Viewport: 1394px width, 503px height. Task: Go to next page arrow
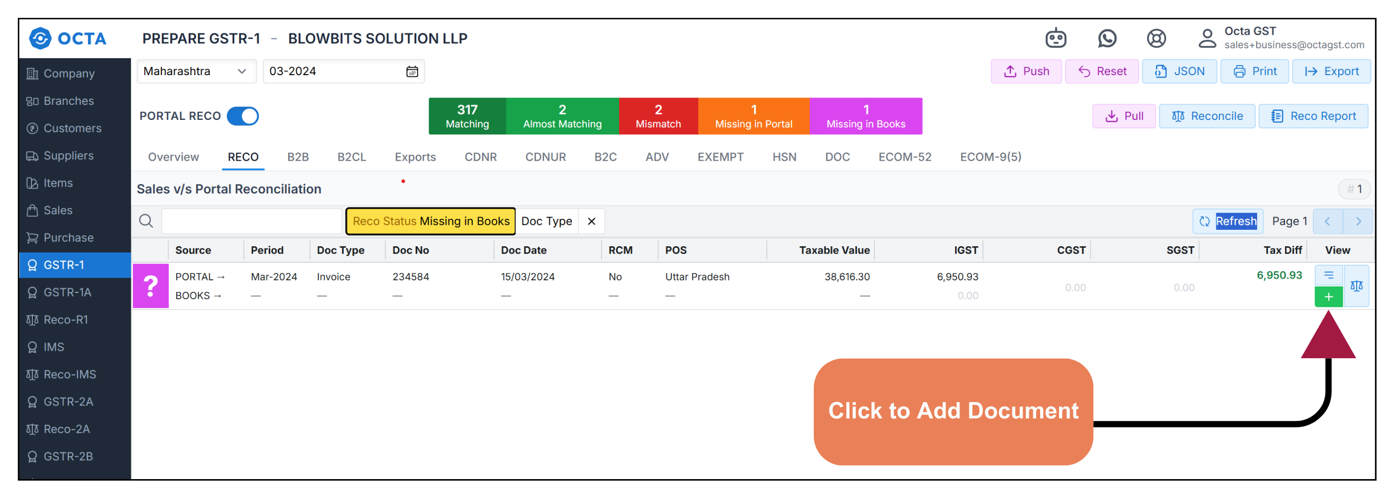(1358, 221)
